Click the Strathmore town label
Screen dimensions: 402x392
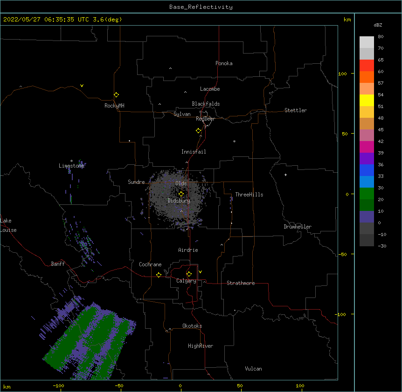[241, 283]
